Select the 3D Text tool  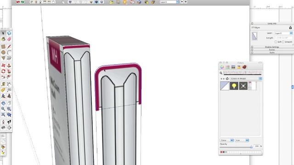point(9,96)
